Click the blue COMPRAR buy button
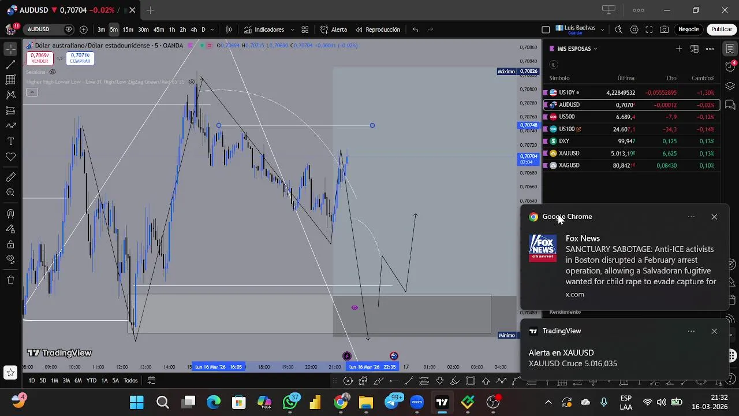This screenshot has width=739, height=416. click(x=80, y=58)
